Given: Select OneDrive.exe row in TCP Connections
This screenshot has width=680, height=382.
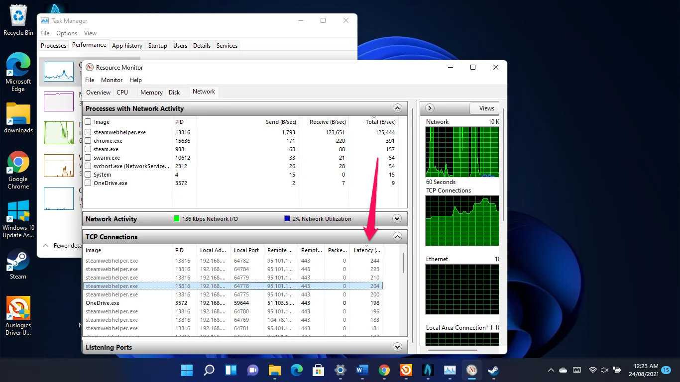Looking at the screenshot, I should click(232, 303).
